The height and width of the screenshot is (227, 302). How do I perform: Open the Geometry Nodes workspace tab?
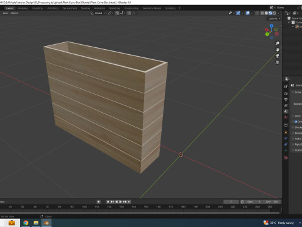point(152,8)
